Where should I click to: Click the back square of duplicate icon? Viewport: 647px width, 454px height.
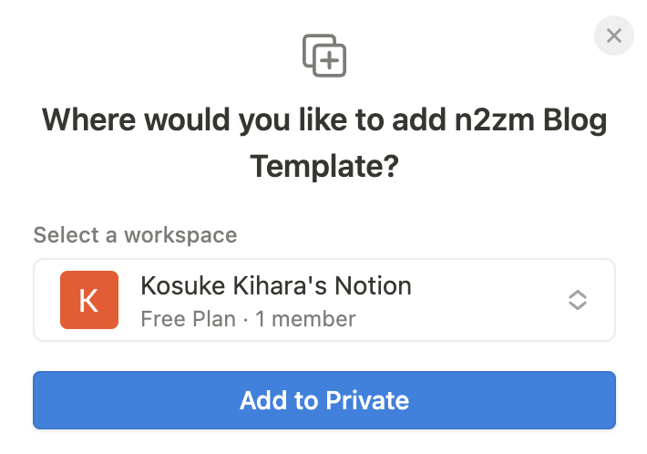click(x=312, y=47)
